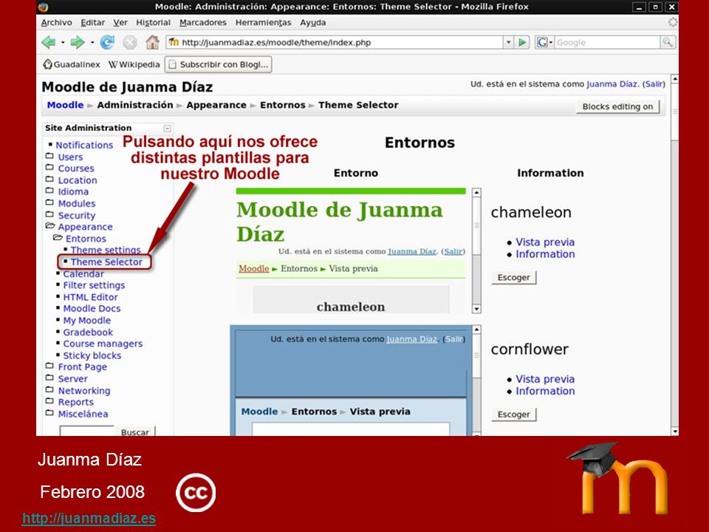Open Moodle Docs settings link
Viewport: 709px width, 532px height.
click(92, 309)
